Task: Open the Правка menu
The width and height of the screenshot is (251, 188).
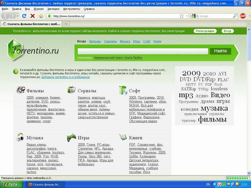Action: point(17,9)
